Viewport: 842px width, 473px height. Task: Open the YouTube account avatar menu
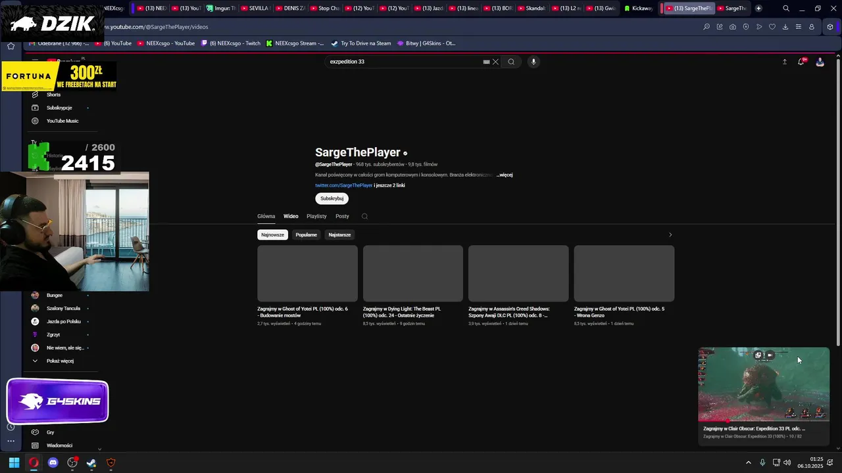click(820, 62)
